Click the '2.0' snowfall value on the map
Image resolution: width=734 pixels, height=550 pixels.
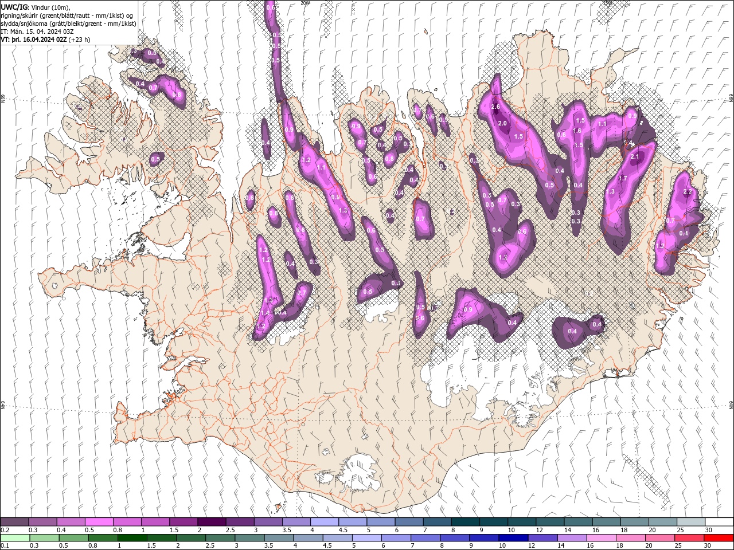[x=503, y=124]
